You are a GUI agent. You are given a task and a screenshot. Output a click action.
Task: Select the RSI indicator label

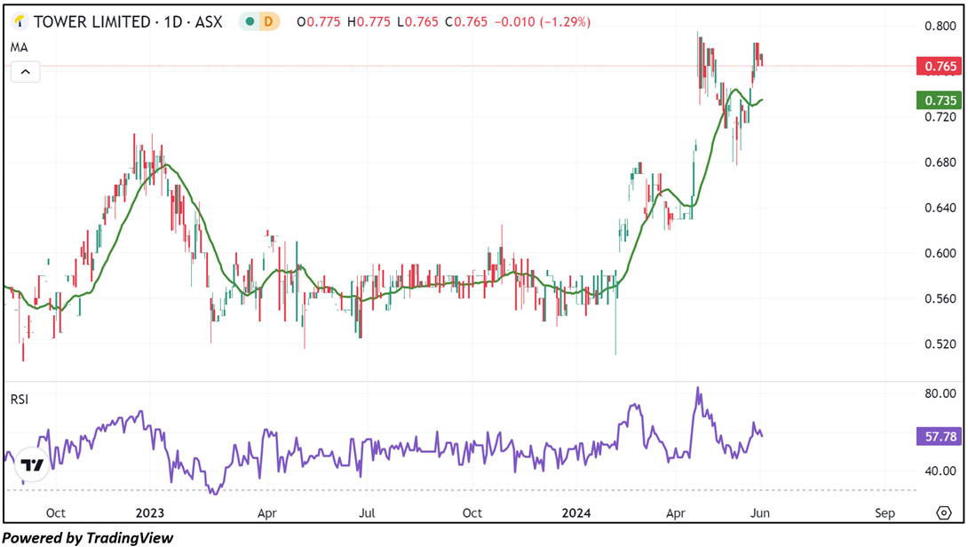[20, 400]
